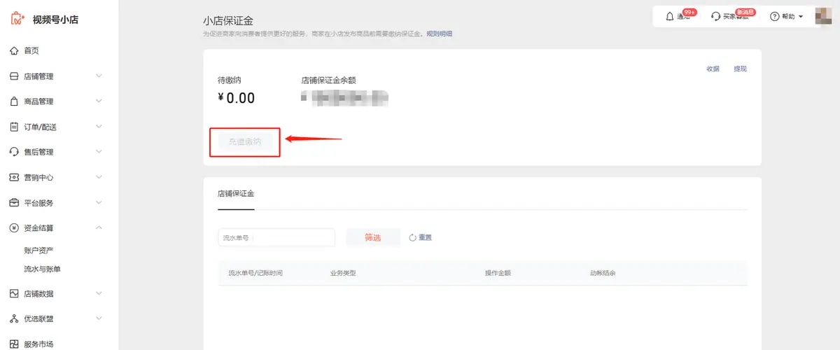This screenshot has width=840, height=350.
Task: Open the 规则明细 link
Action: (439, 34)
